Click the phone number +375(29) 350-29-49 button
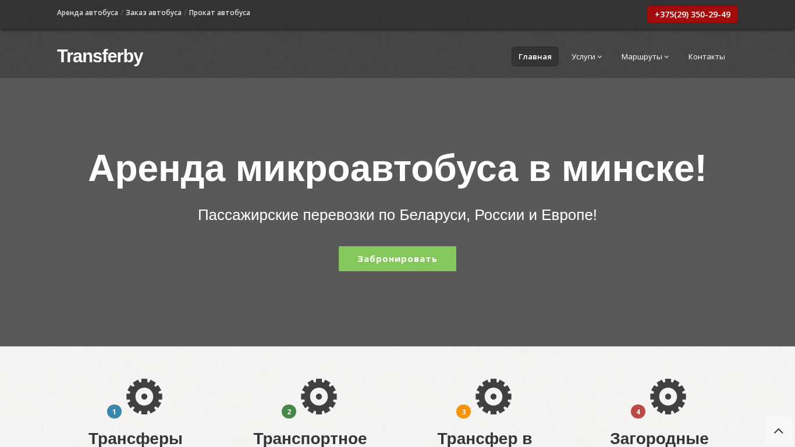The width and height of the screenshot is (795, 447). 693,15
